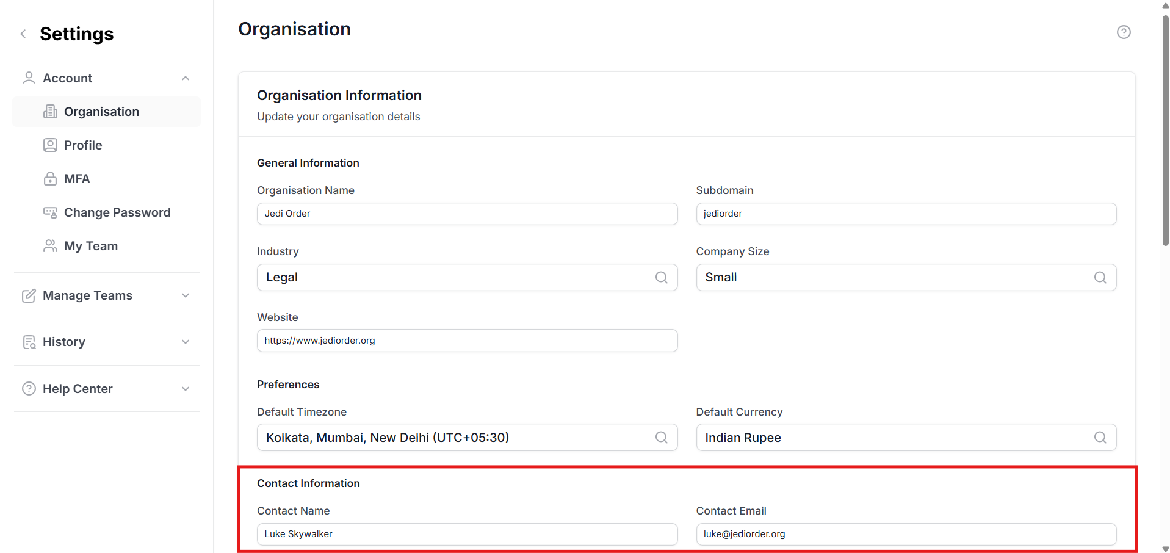
Task: Click search icon in Default Timezone field
Action: (661, 438)
